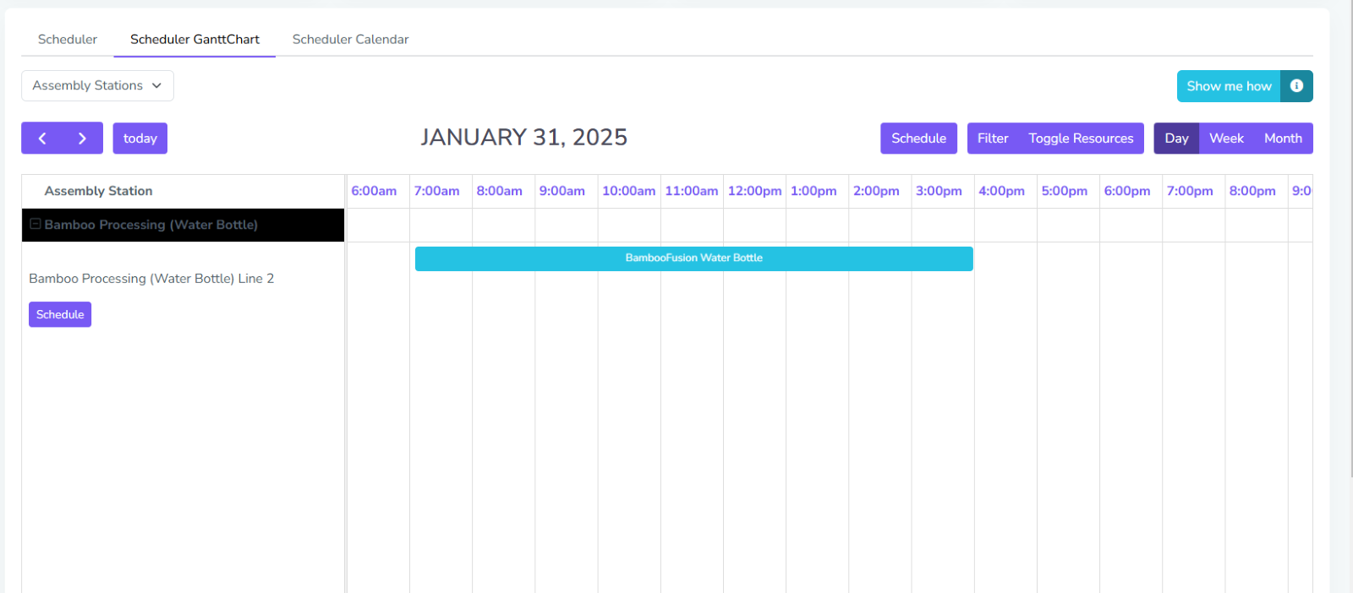Click the Schedule button in the top toolbar
Image resolution: width=1353 pixels, height=593 pixels.
(918, 139)
